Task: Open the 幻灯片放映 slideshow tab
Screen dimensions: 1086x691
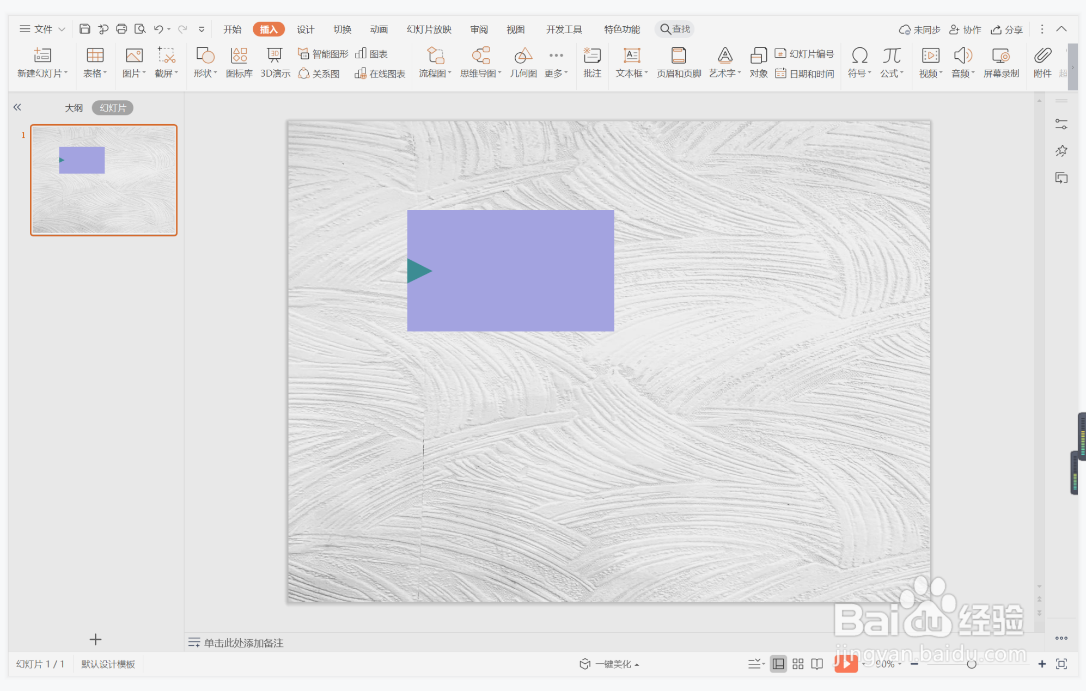Action: [x=429, y=29]
